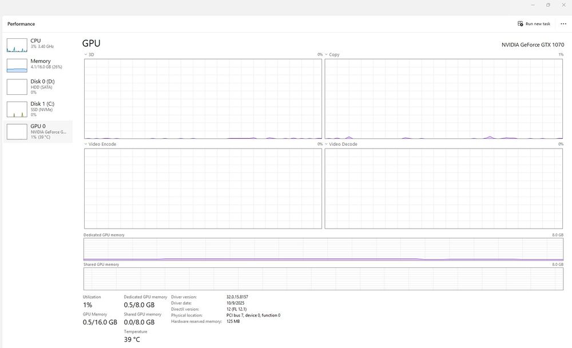Click the Performance page title
This screenshot has height=348, width=572.
click(21, 24)
